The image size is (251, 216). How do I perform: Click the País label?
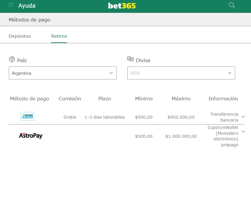(22, 60)
